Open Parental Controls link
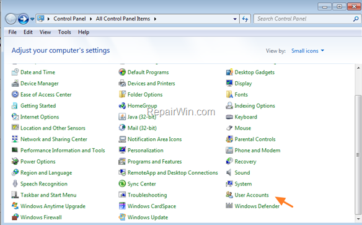 point(255,139)
